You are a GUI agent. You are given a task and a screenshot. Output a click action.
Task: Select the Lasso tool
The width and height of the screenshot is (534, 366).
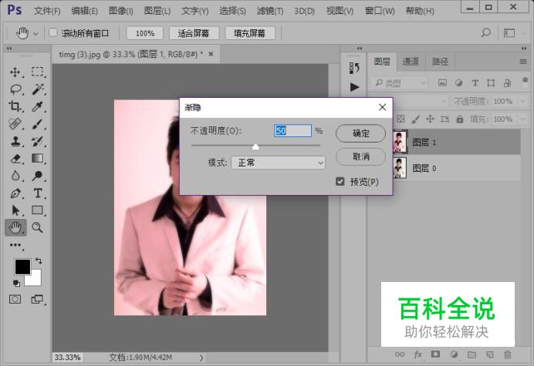[x=15, y=89]
